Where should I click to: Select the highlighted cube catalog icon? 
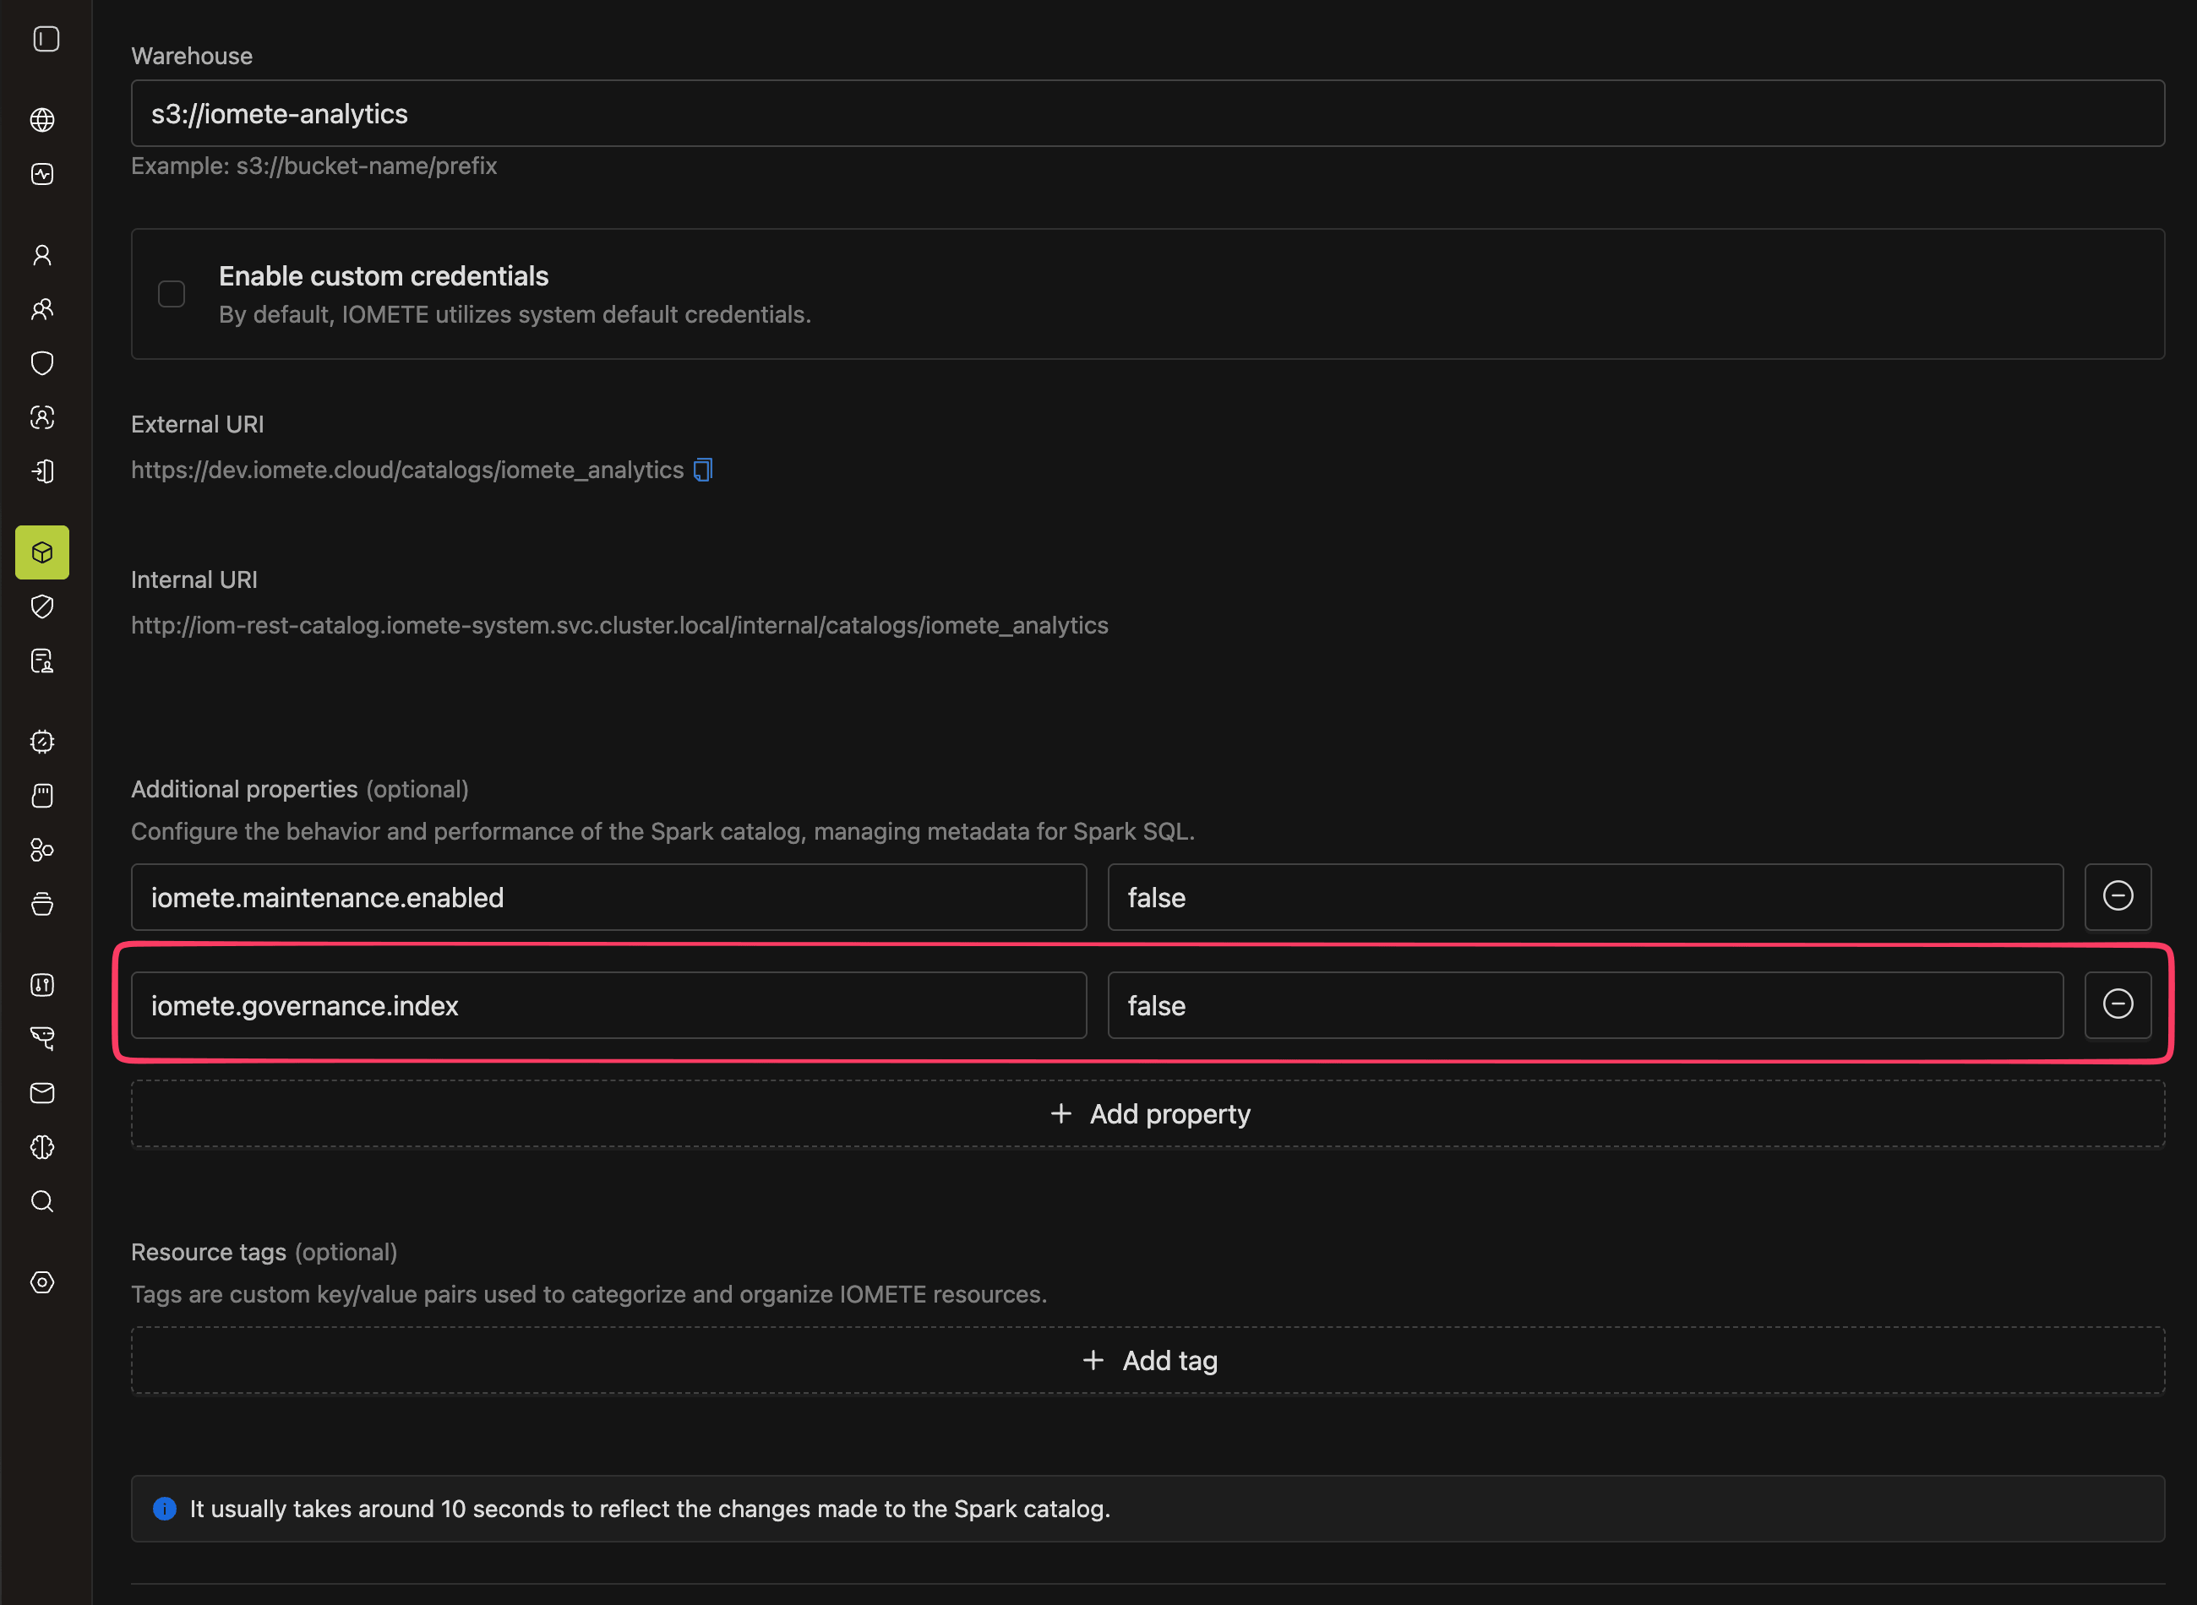pos(41,552)
